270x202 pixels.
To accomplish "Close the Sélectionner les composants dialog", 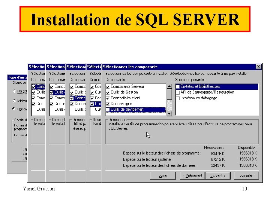I will 258,67.
